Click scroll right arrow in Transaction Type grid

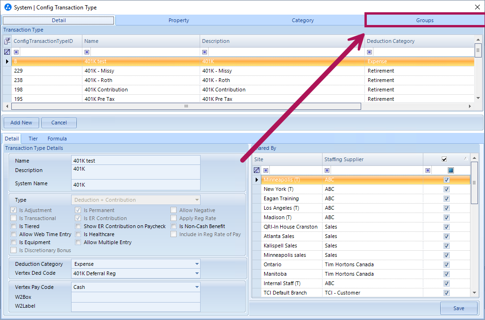[469, 106]
